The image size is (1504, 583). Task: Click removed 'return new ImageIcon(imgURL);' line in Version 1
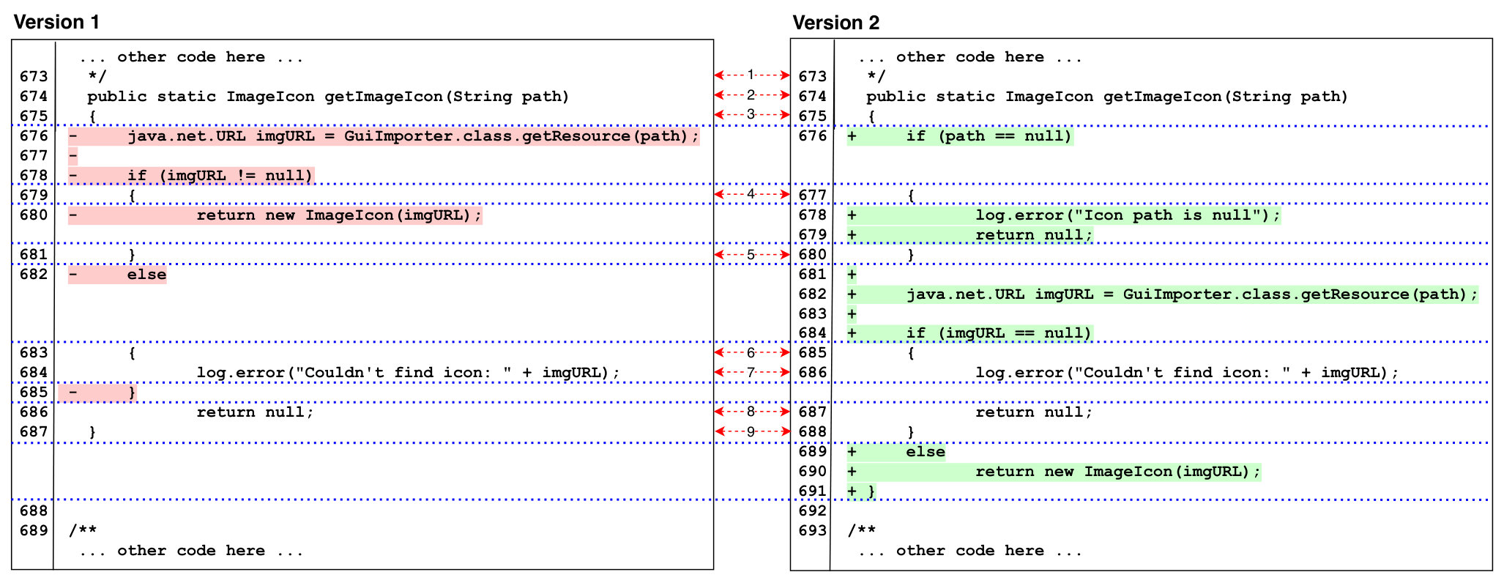point(275,215)
